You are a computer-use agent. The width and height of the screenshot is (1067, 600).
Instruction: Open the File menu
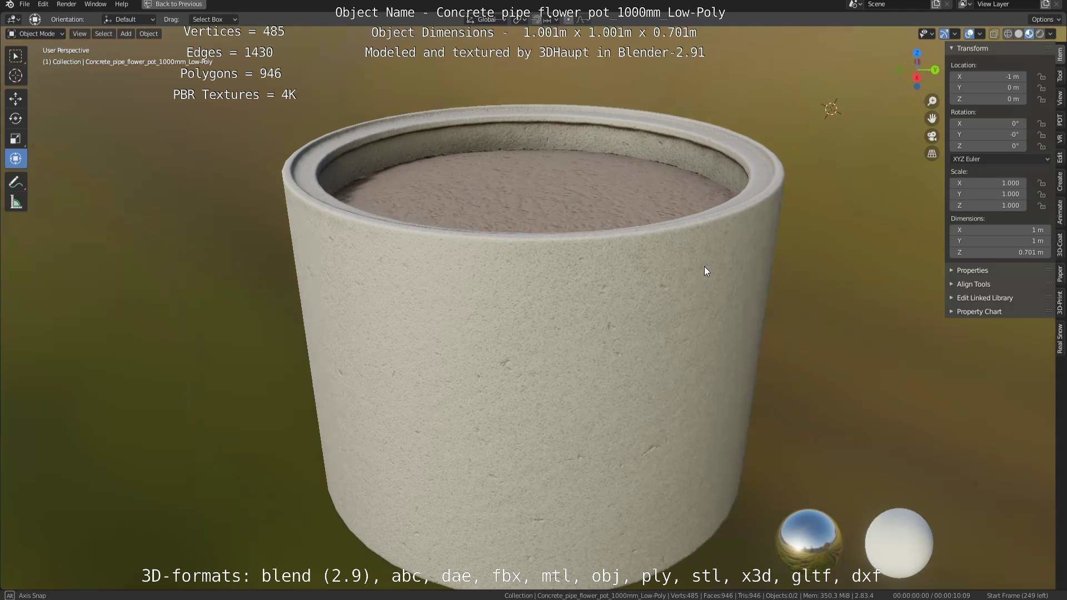[x=24, y=4]
